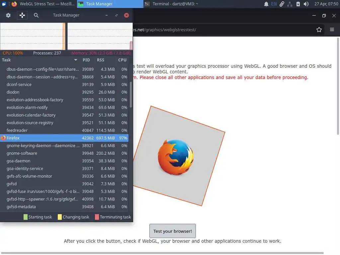Select dbus-daemon --config-file row PID 39089

64,69
